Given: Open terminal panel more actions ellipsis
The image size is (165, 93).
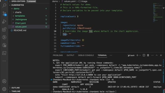Looking at the screenshot, I should pos(152,55).
